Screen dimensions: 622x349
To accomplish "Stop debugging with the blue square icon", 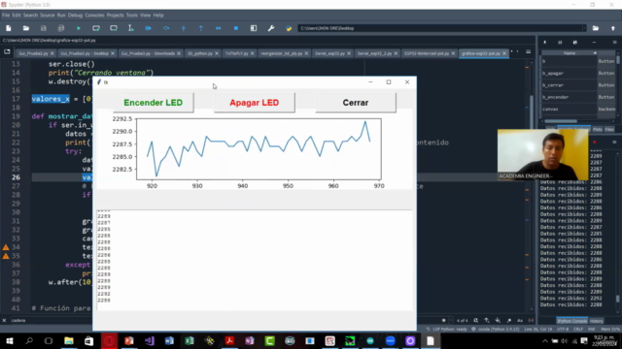I will 235,28.
